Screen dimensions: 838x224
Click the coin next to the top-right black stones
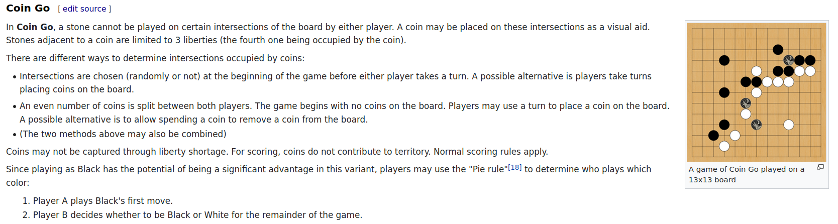pos(789,60)
